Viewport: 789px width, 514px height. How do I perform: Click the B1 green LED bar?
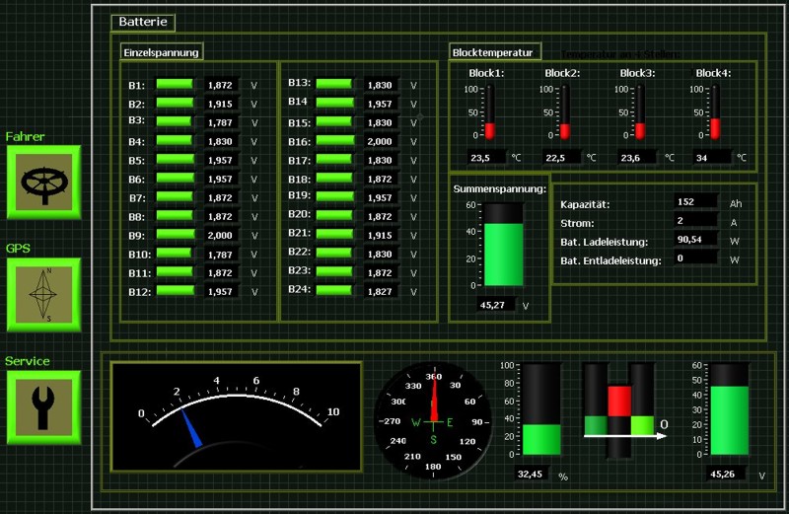pyautogui.click(x=175, y=85)
